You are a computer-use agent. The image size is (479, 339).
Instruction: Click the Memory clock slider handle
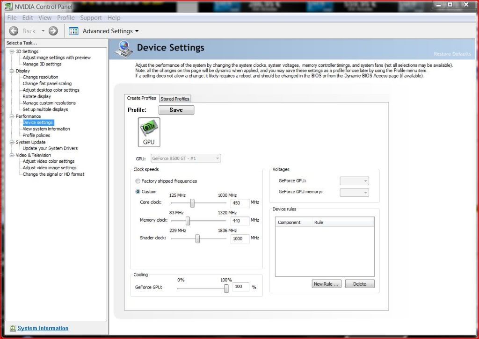click(x=188, y=221)
